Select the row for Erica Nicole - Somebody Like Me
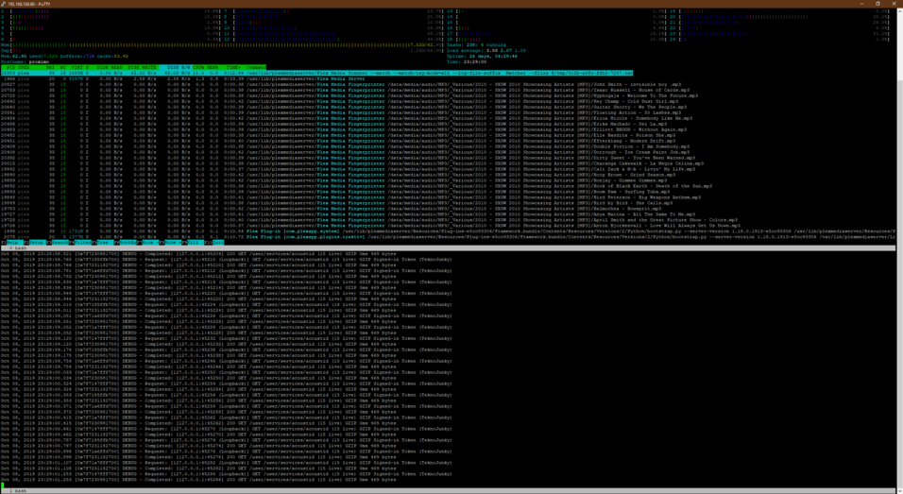Viewport: 903px width, 494px height. pyautogui.click(x=348, y=119)
